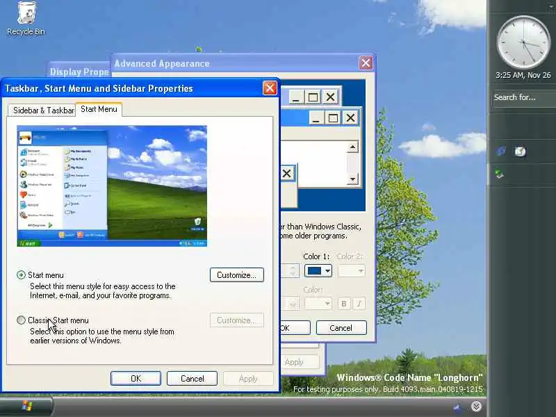Open the disabled Color 2 dropdown
Screen dimensions: 556x417
pyautogui.click(x=352, y=271)
